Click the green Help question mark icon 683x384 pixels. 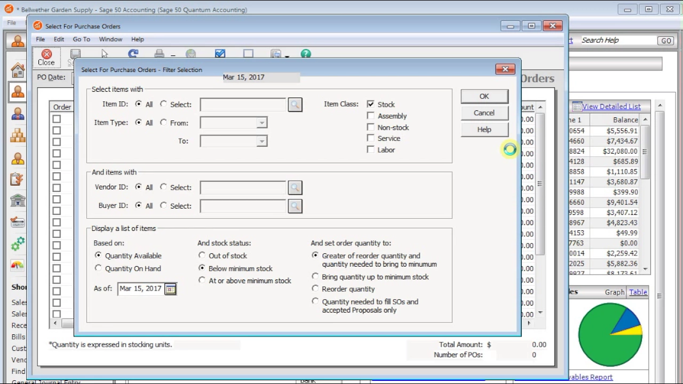tap(305, 54)
